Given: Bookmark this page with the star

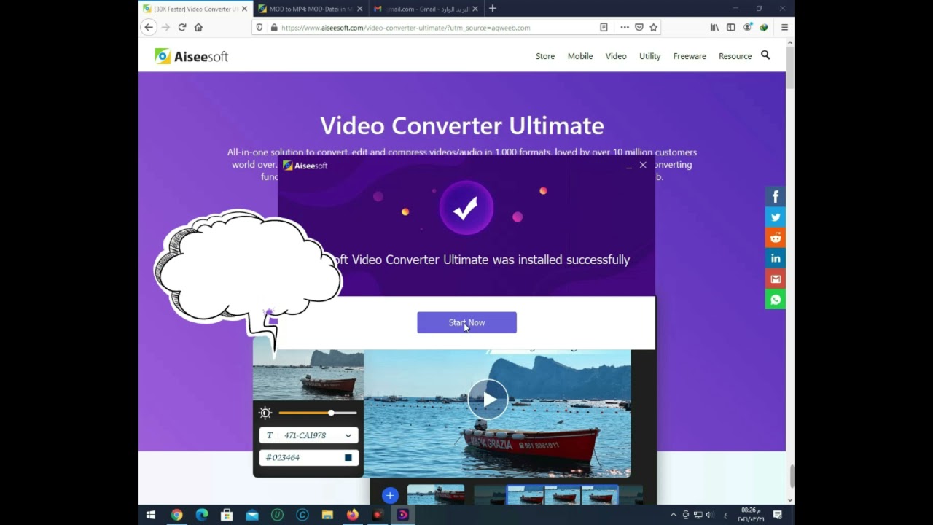Looking at the screenshot, I should [x=654, y=27].
